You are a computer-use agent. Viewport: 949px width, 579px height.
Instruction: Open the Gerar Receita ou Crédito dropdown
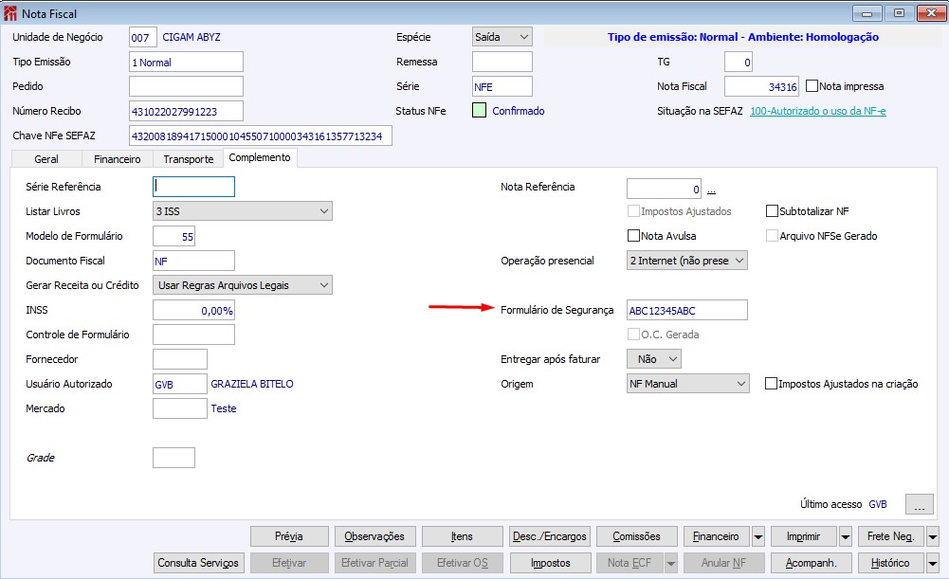pyautogui.click(x=242, y=285)
